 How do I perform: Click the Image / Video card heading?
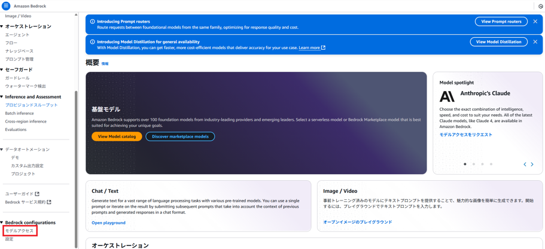[340, 191]
